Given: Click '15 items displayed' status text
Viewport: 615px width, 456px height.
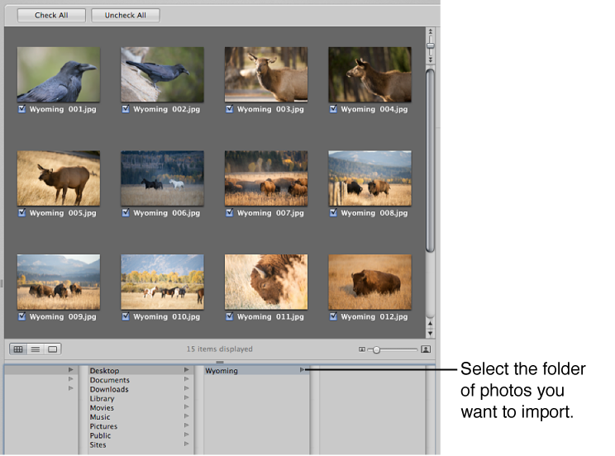Looking at the screenshot, I should 220,349.
